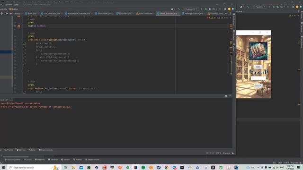Open the Version Control tool window

click(13, 160)
